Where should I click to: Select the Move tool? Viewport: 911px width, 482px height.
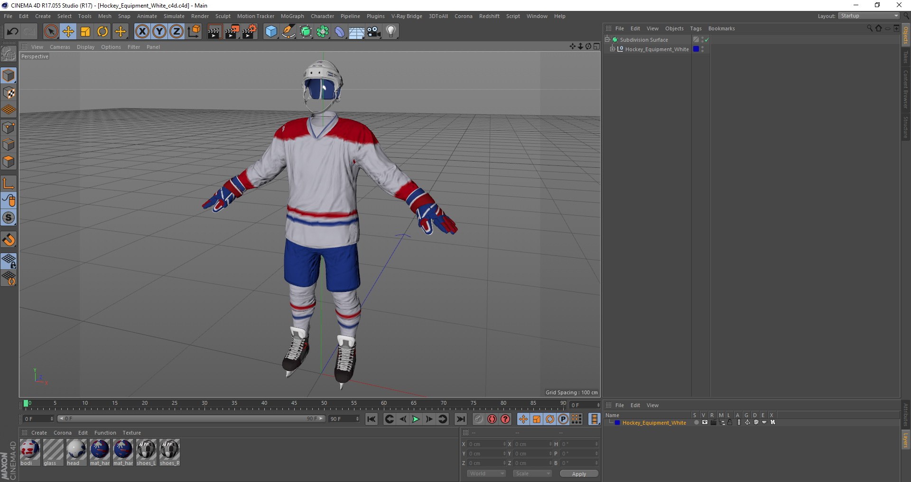click(68, 32)
